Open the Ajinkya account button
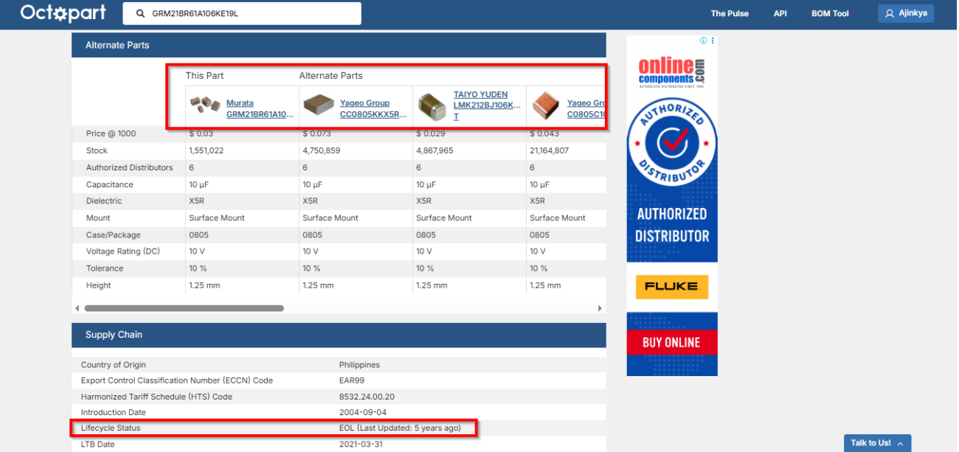959x452 pixels. point(906,13)
